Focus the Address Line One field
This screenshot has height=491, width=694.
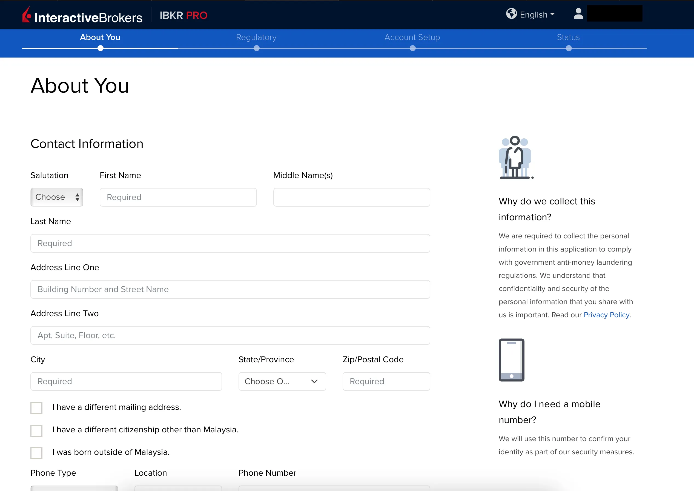click(230, 289)
